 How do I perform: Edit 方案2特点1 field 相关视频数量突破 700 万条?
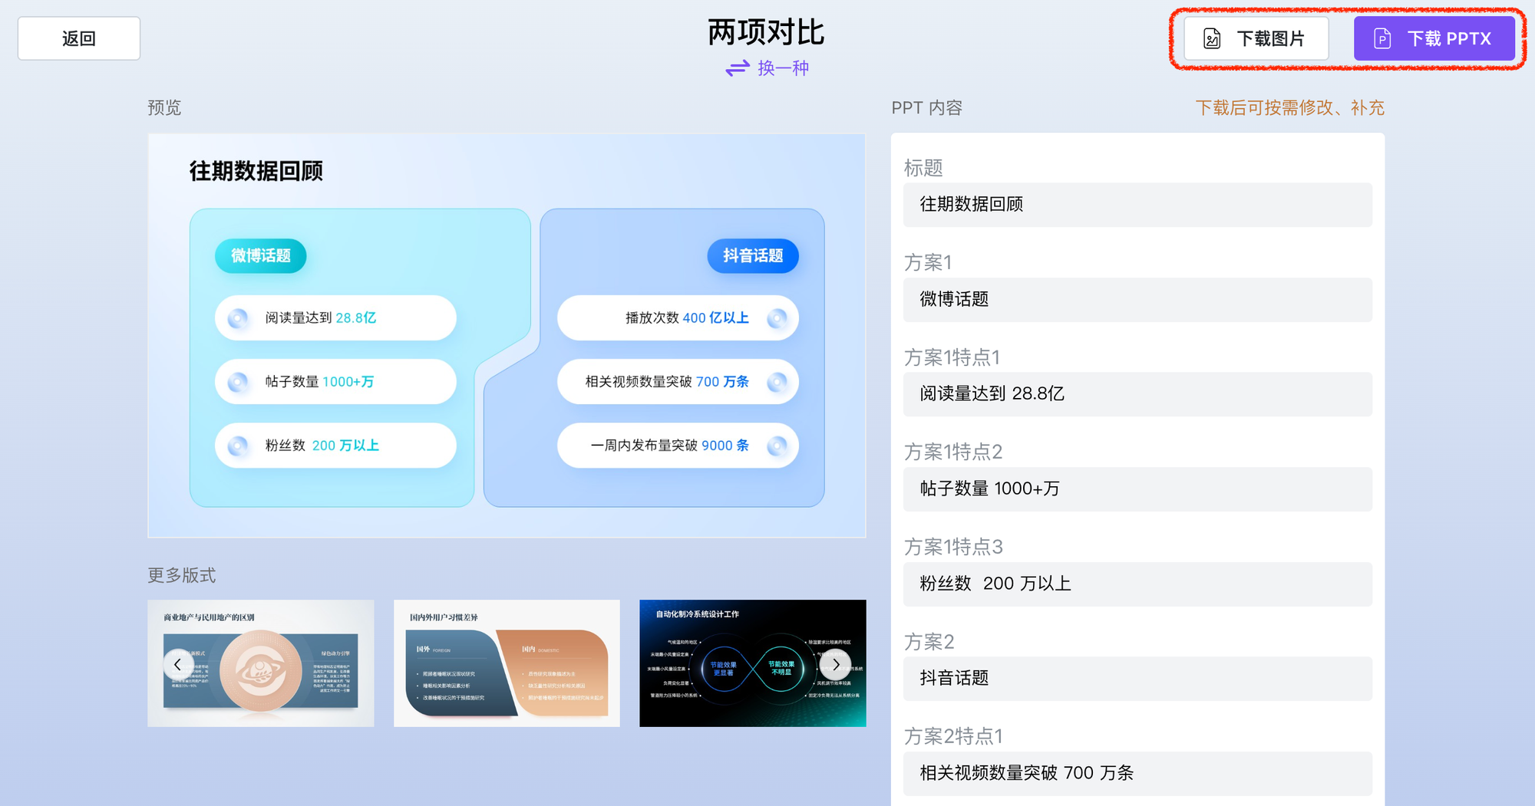click(x=1137, y=773)
